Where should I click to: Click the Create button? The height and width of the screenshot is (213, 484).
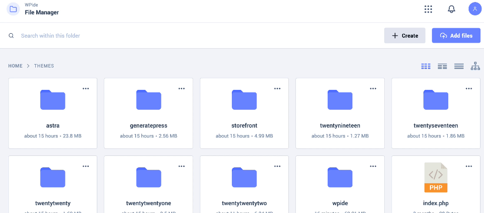[x=405, y=36]
